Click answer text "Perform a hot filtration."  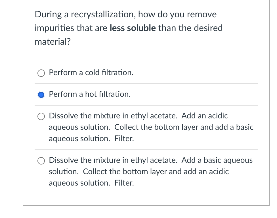point(90,94)
